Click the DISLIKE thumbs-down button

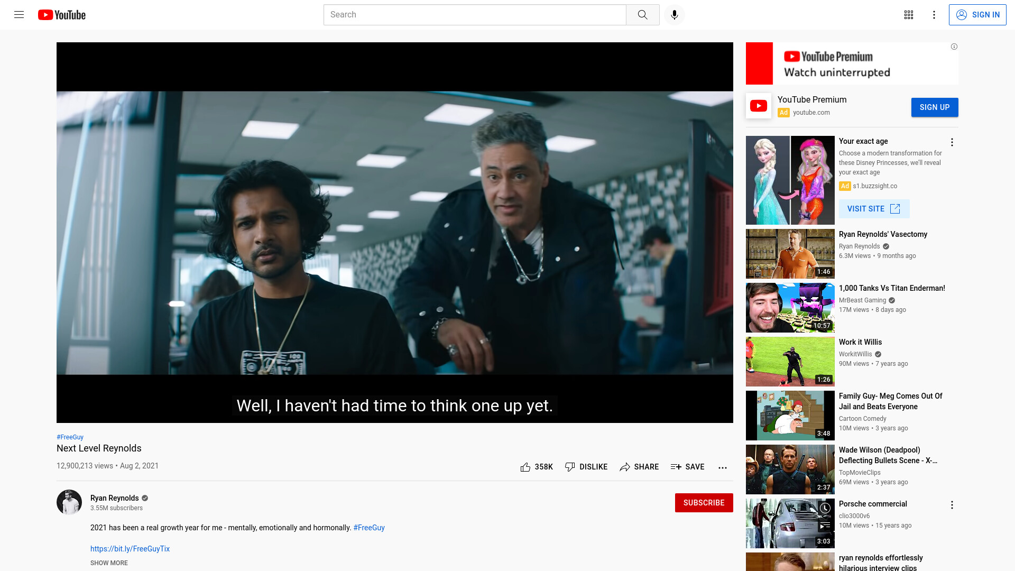(586, 467)
